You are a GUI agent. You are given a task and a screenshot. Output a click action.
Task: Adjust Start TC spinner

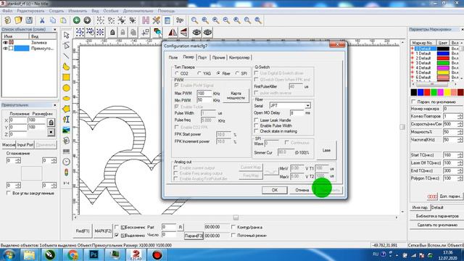(460, 155)
